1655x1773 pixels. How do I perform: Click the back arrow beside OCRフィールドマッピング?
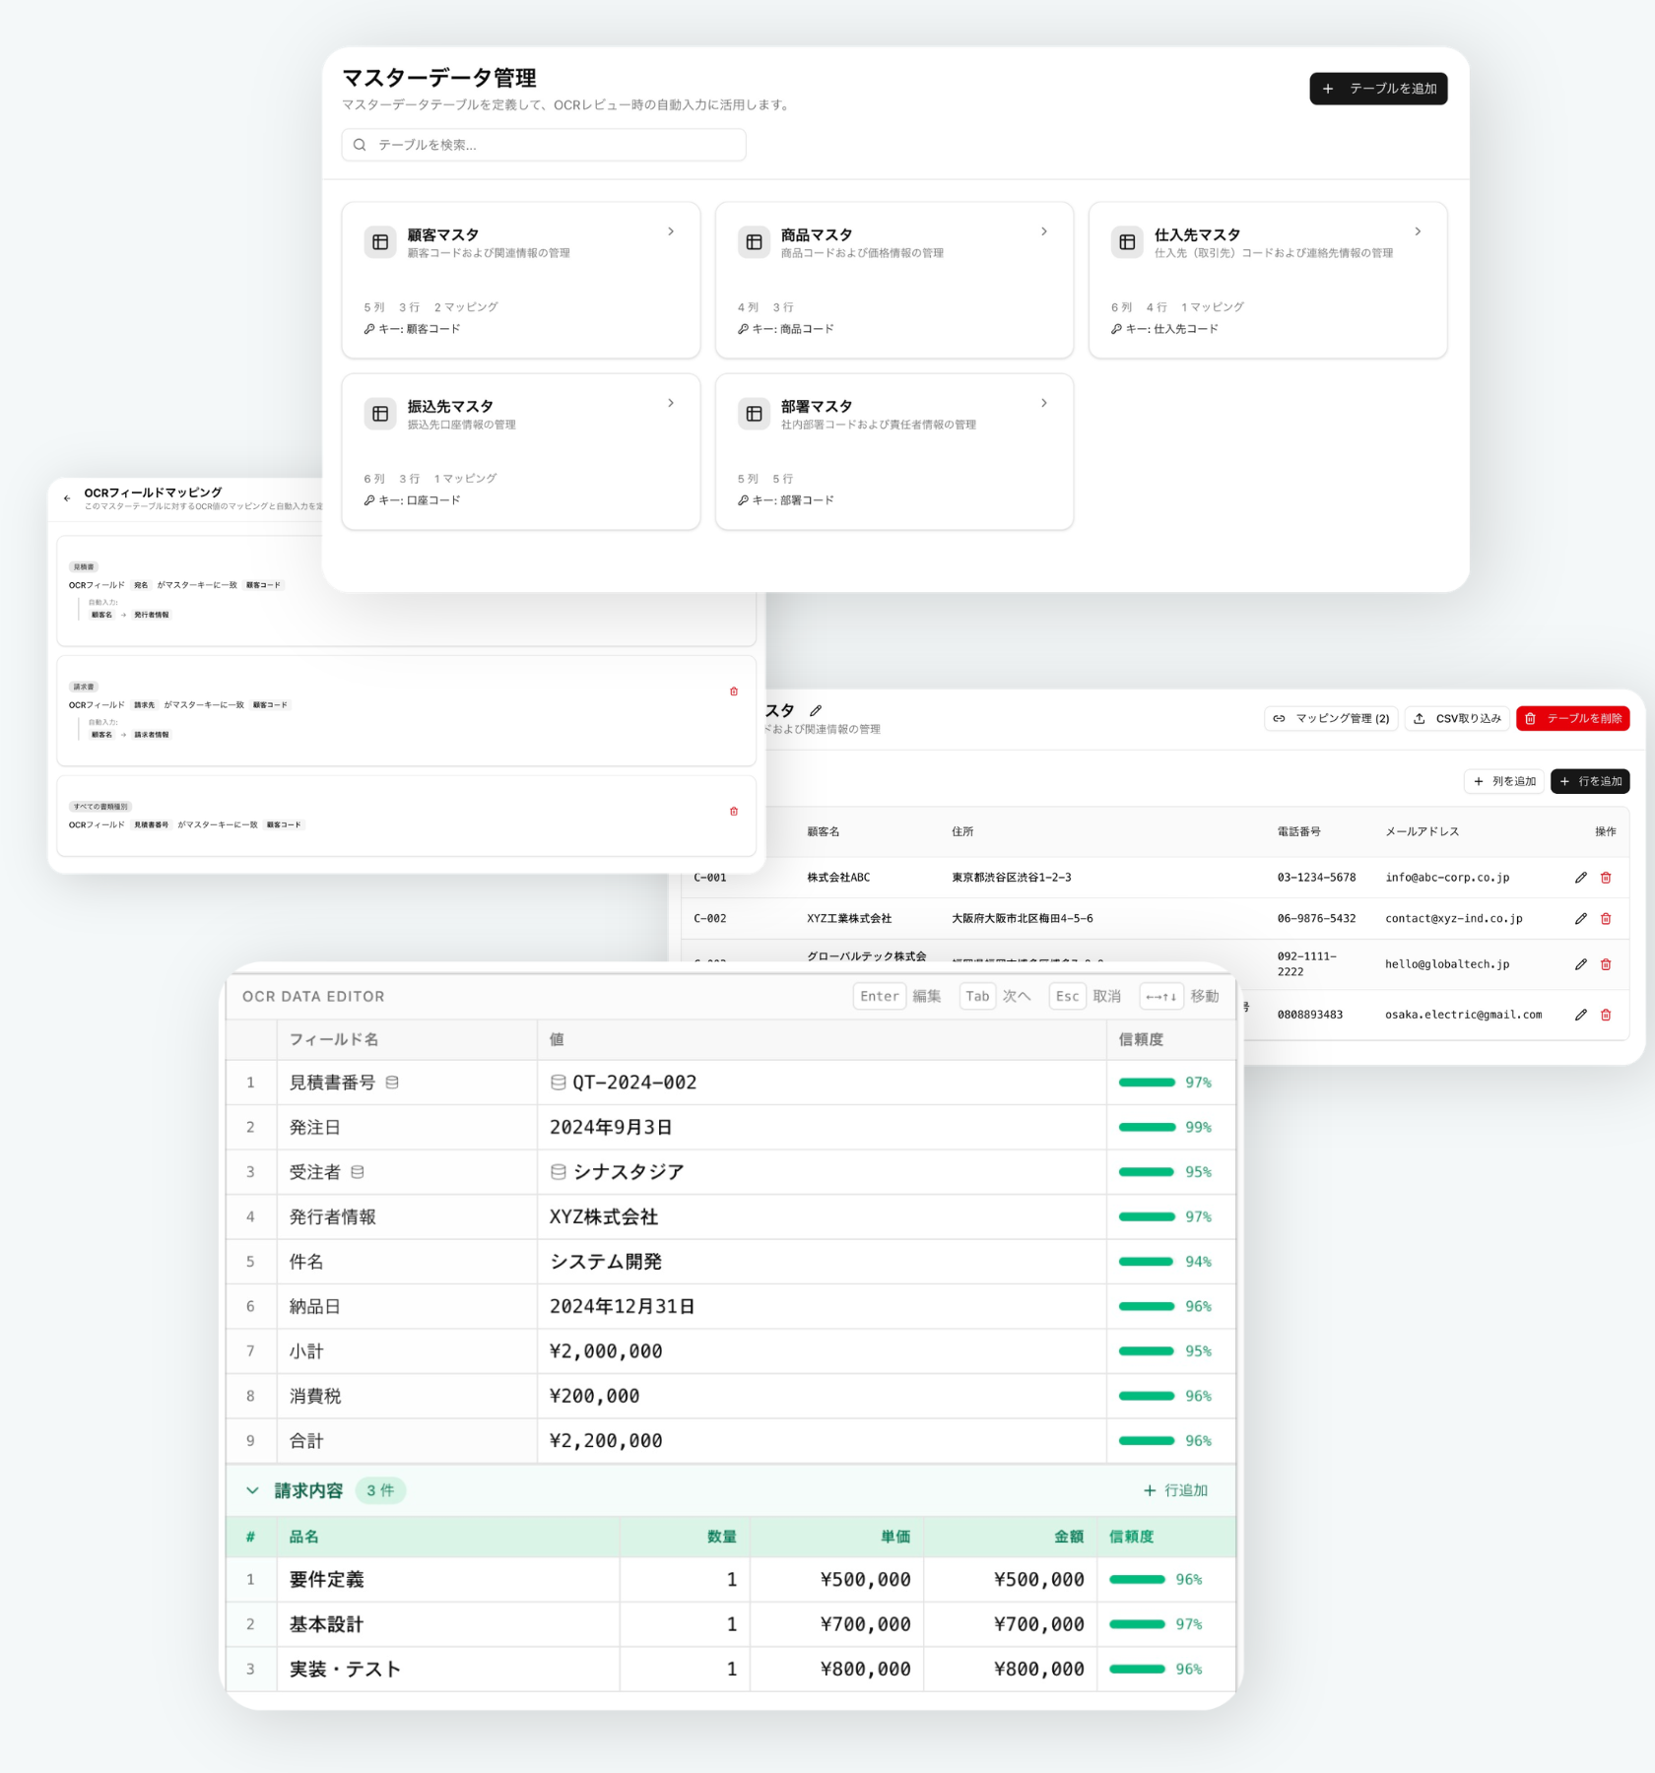(67, 498)
